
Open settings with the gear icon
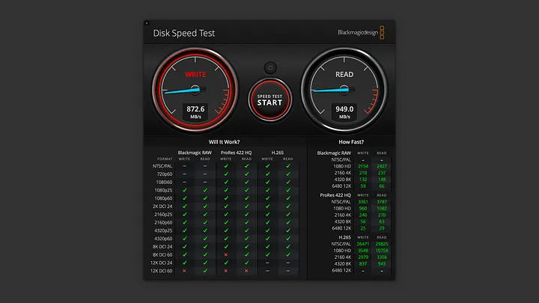tap(270, 68)
